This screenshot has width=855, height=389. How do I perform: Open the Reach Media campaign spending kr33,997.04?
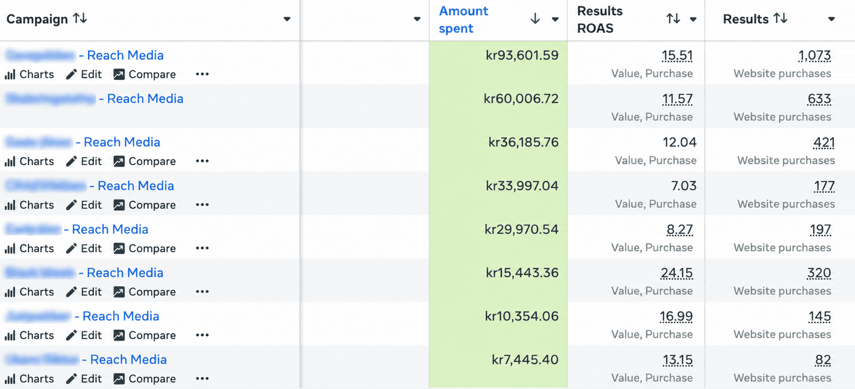[90, 186]
